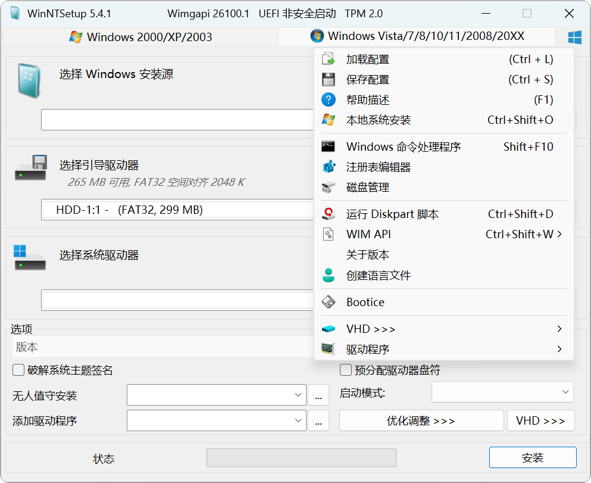
Task: Click the VHD >>> button at bottom
Action: [x=540, y=420]
